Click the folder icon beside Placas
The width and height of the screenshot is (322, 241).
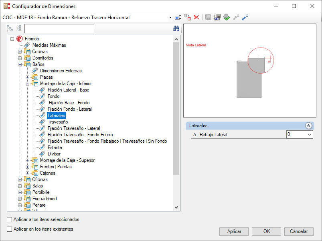[35, 77]
